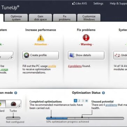Click the Fix problems column heading
The image size is (127, 127).
point(86,30)
